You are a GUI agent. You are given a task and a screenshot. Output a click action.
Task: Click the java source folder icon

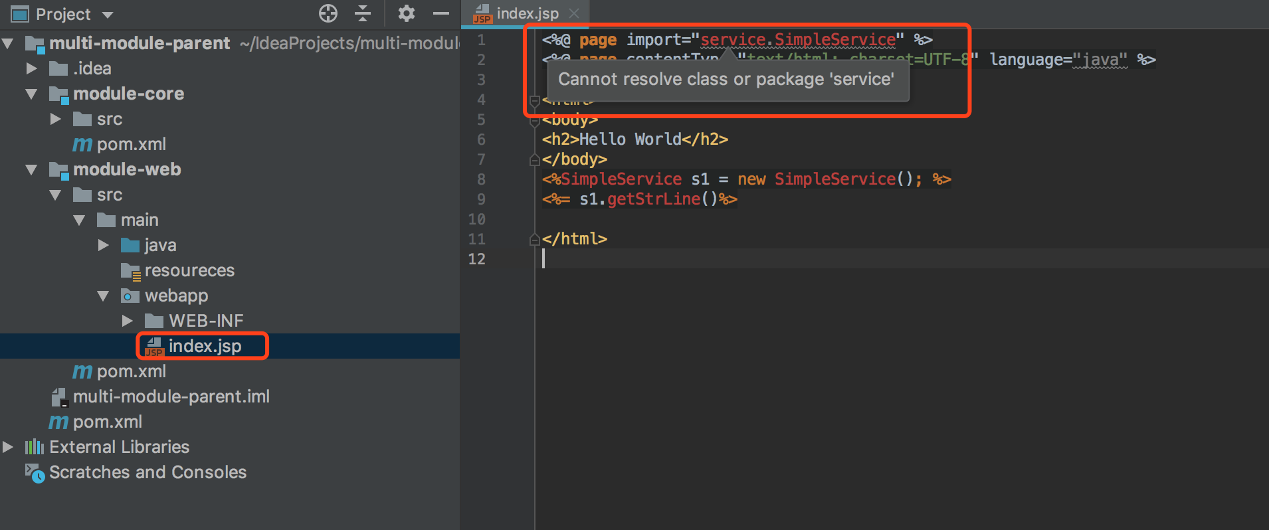(x=130, y=245)
